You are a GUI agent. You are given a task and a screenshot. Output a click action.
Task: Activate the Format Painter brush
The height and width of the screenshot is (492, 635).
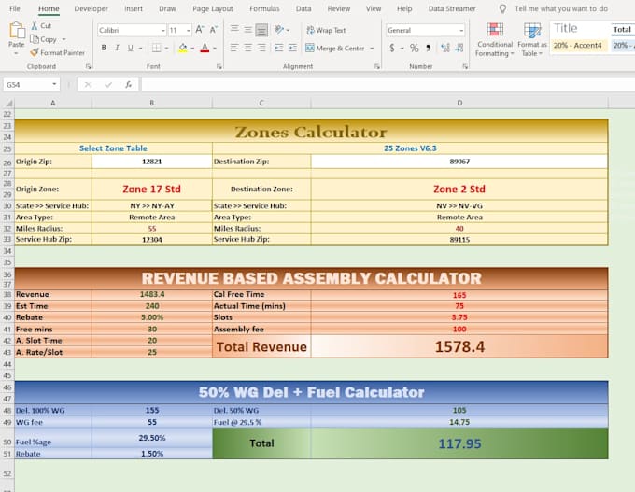(35, 52)
